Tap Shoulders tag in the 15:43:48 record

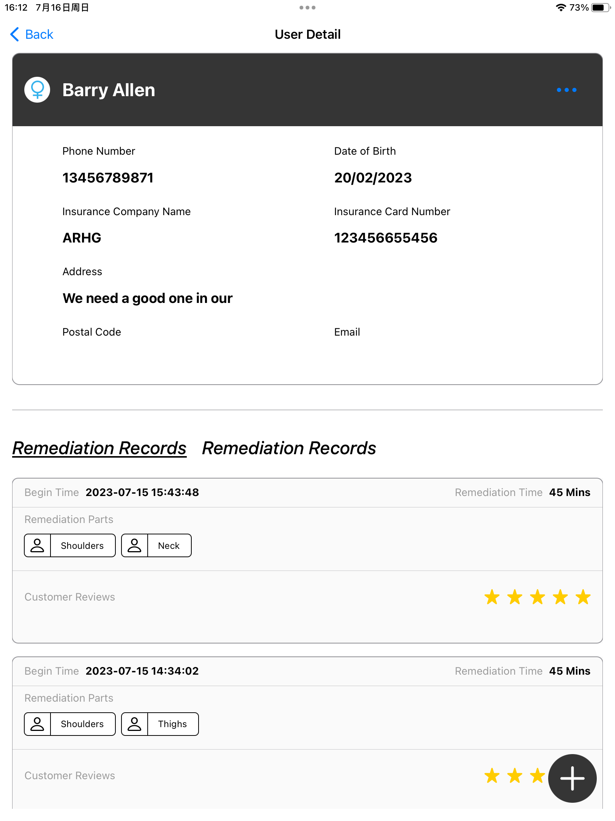tap(82, 545)
